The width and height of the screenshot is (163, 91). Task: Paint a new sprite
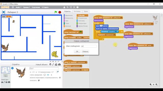click(x=53, y=64)
